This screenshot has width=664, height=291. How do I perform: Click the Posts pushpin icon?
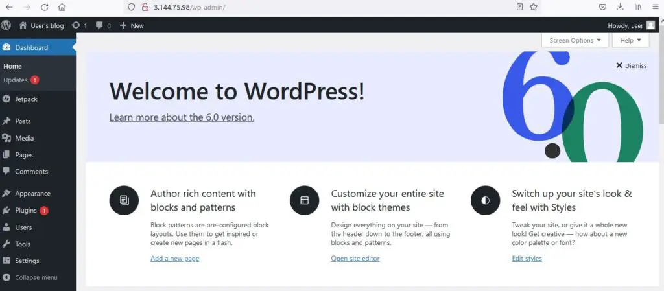click(x=6, y=121)
